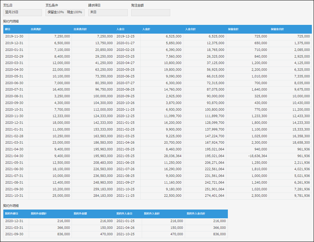The width and height of the screenshot is (314, 242).
Task: Click the 保留金合計 column header
Action: coord(290,29)
